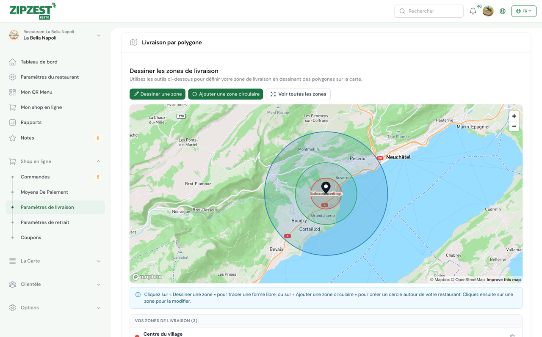Click the Shop en ligne section cart icon
Image resolution: width=542 pixels, height=337 pixels.
click(x=13, y=162)
